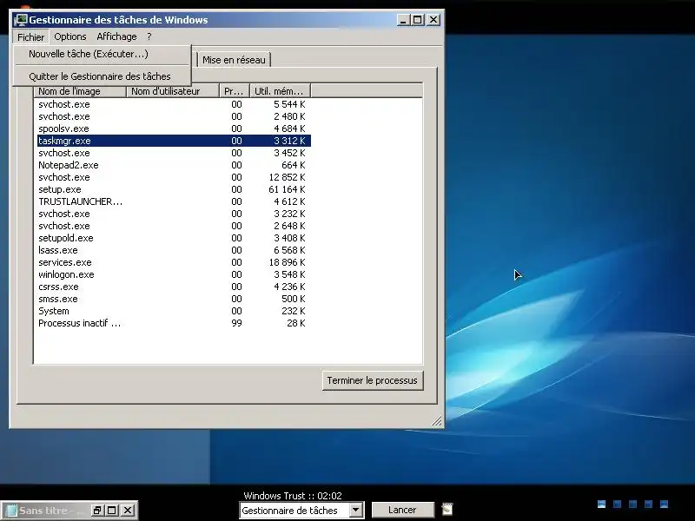Image resolution: width=695 pixels, height=521 pixels.
Task: Select the taskmgr.exe process row
Action: click(174, 141)
